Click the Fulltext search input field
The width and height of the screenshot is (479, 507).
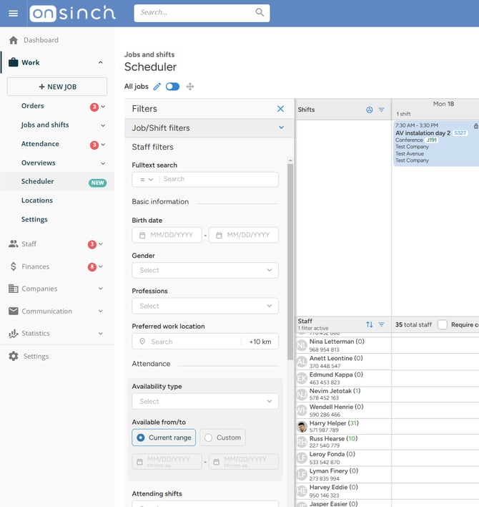click(219, 179)
